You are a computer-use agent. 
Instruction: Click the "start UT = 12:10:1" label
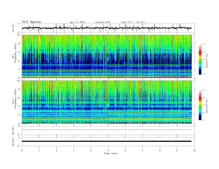pyautogui.click(x=134, y=22)
